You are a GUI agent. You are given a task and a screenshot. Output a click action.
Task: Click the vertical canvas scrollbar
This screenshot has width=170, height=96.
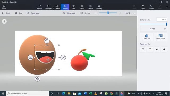click(x=136, y=53)
